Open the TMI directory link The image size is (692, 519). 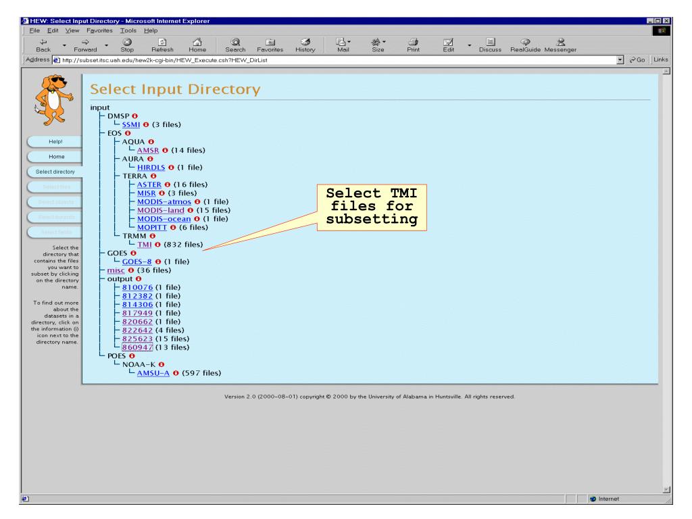[145, 245]
